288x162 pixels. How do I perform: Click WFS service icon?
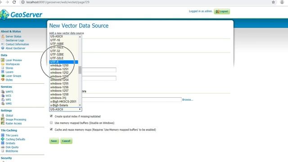coord(3,99)
